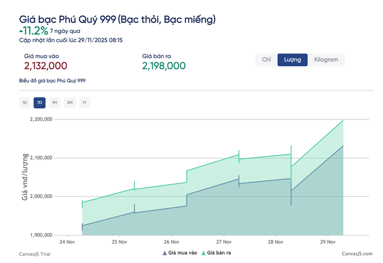Open the CanvasJS.com link
The image size is (383, 263).
357,254
